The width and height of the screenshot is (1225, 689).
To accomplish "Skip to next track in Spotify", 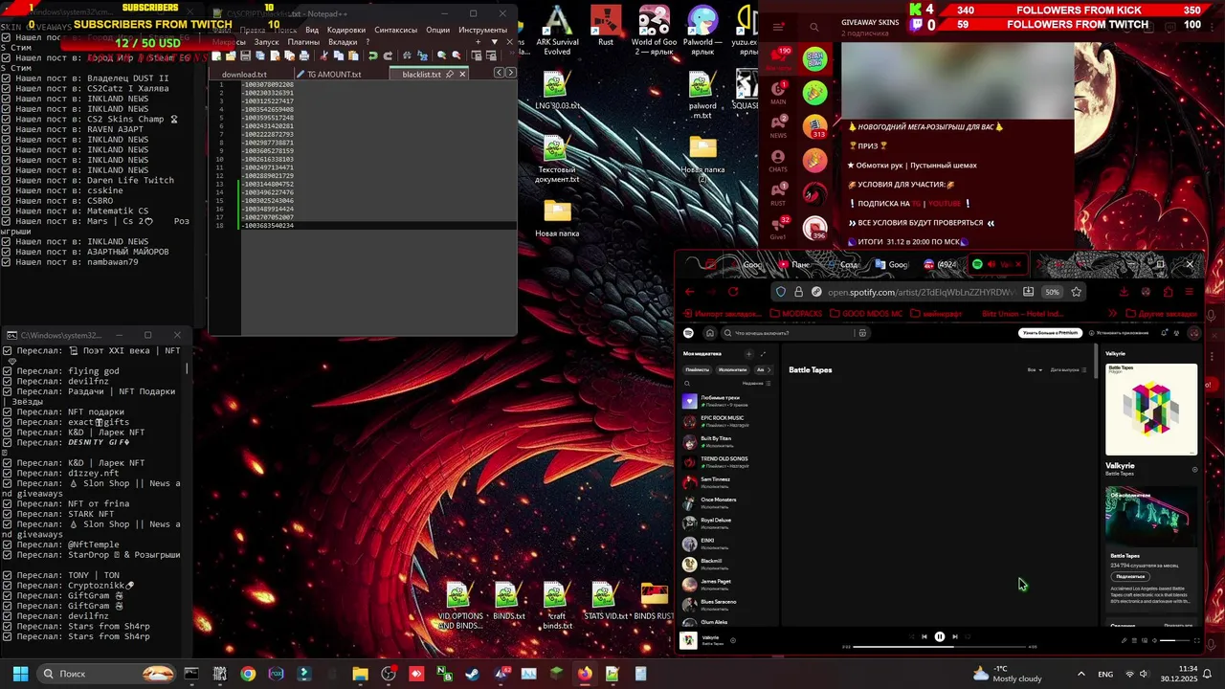I will [954, 636].
